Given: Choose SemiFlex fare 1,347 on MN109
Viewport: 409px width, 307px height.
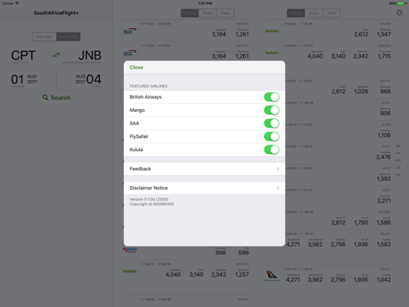Looking at the screenshot, I should click(x=384, y=33).
